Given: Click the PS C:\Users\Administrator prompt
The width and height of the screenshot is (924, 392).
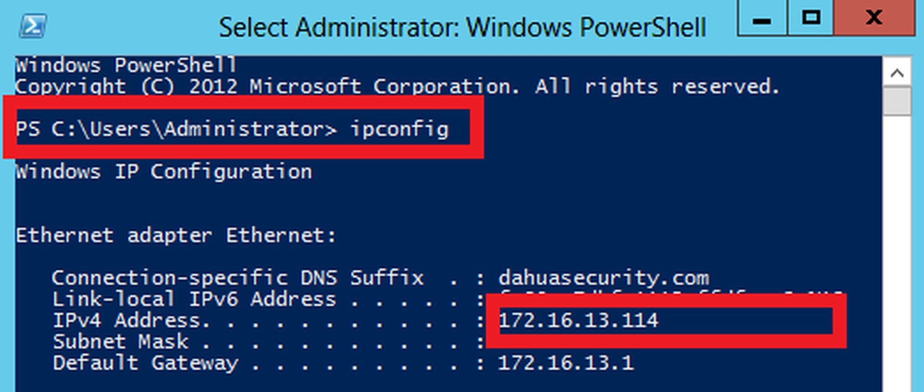Looking at the screenshot, I should (176, 129).
